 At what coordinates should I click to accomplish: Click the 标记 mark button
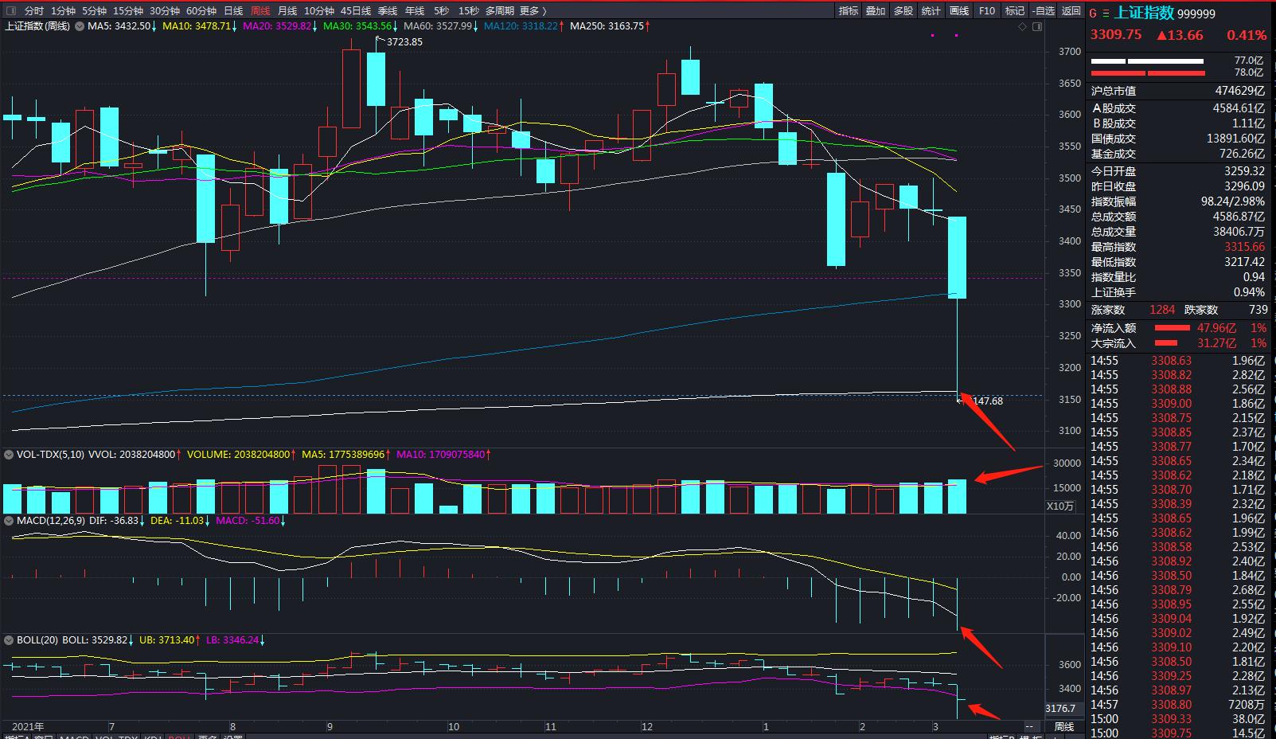[1015, 10]
